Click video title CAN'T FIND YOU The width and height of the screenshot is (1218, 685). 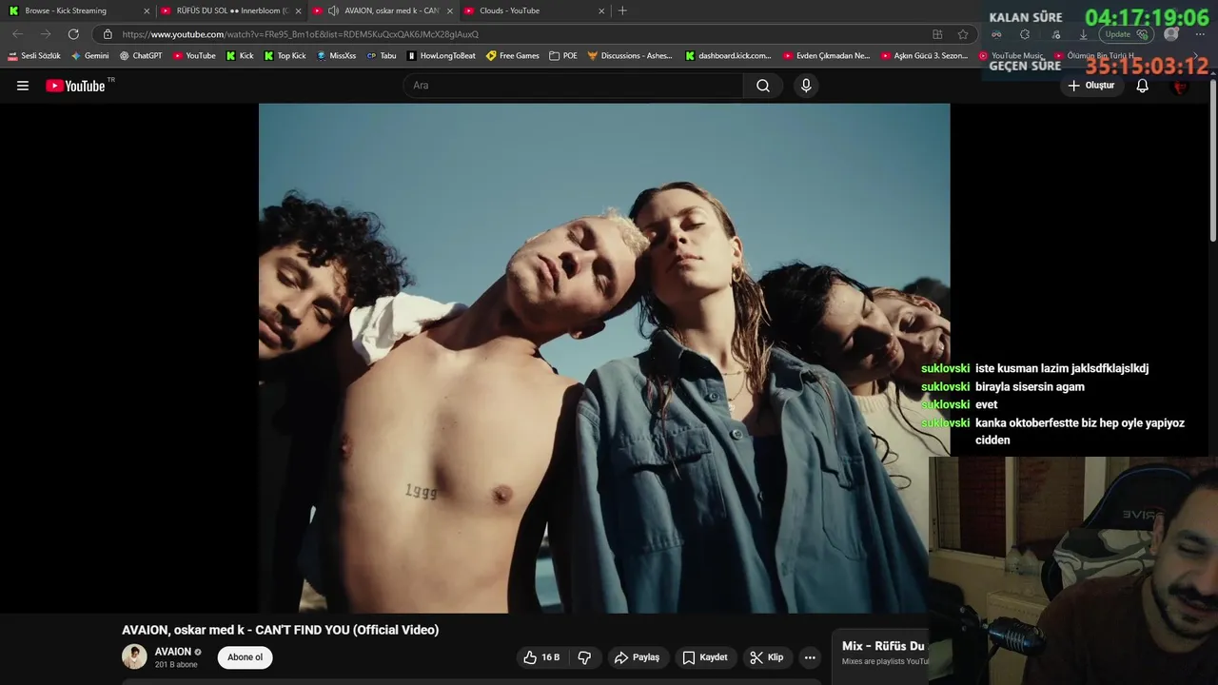tap(280, 630)
